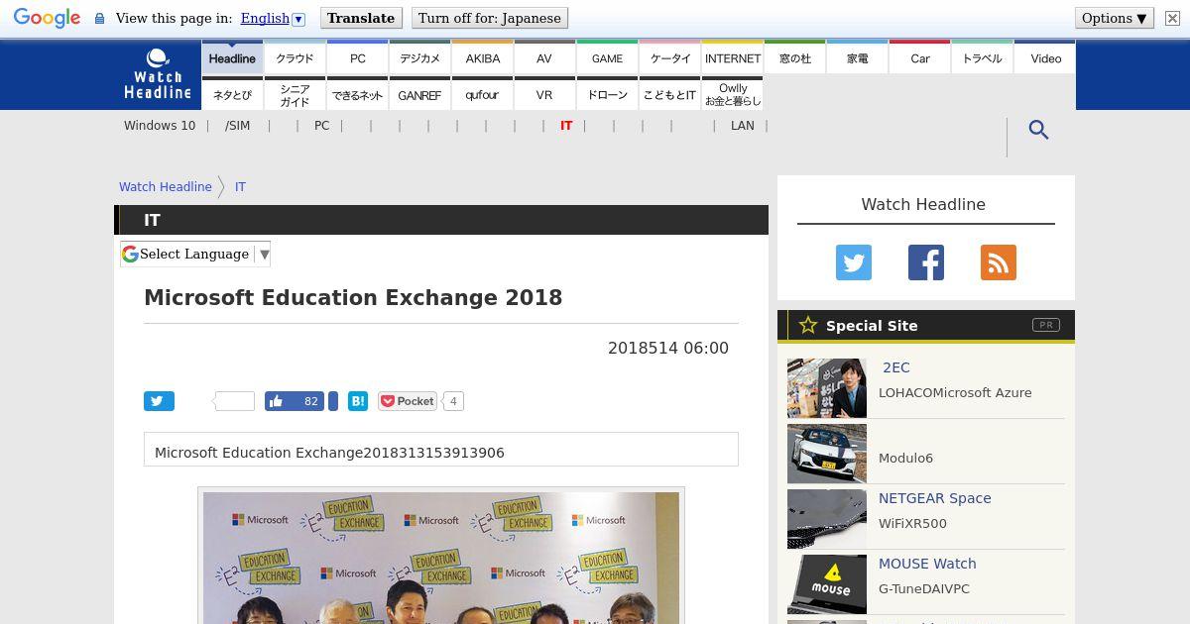Select the 窓の杜 tab
The width and height of the screenshot is (1190, 624).
pyautogui.click(x=794, y=58)
